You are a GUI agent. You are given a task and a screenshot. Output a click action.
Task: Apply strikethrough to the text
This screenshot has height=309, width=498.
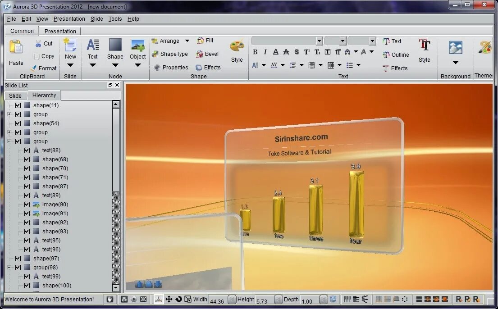click(x=286, y=52)
